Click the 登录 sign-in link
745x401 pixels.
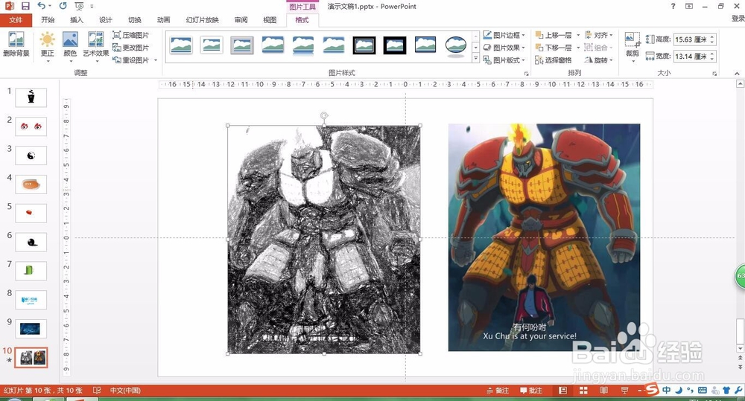tap(738, 19)
